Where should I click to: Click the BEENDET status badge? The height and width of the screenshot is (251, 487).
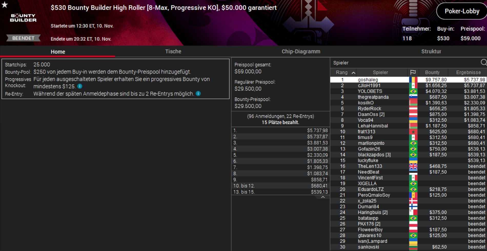pyautogui.click(x=23, y=38)
